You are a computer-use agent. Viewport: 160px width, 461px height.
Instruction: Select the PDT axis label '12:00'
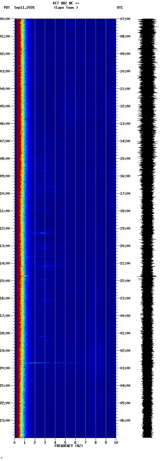pyautogui.click(x=5, y=228)
